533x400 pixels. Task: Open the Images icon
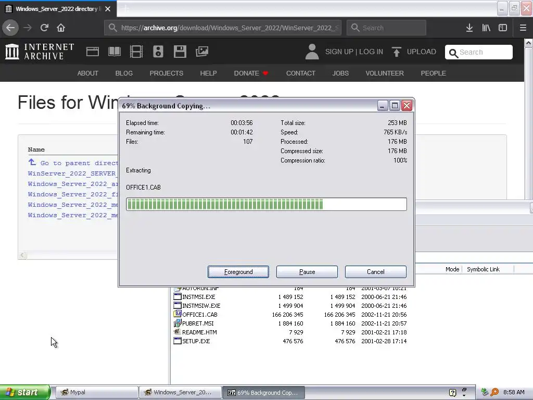[202, 52]
